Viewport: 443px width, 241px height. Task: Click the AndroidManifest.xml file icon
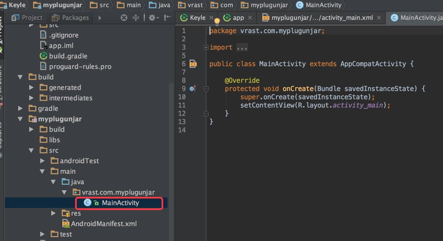point(66,224)
